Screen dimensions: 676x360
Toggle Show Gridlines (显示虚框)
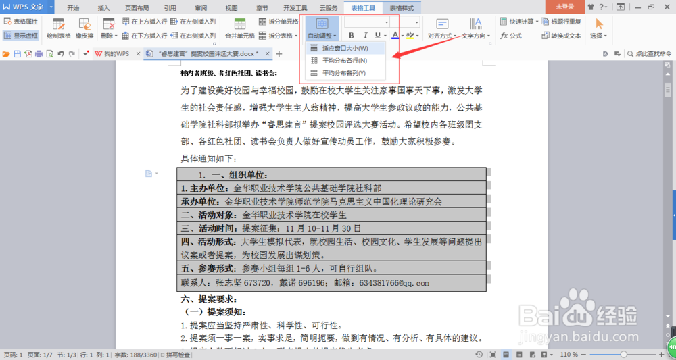click(x=21, y=36)
